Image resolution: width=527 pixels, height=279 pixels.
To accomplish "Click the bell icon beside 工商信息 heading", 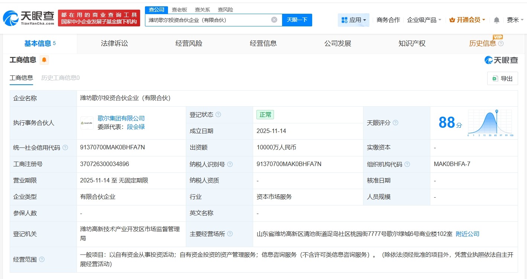I will 44,60.
